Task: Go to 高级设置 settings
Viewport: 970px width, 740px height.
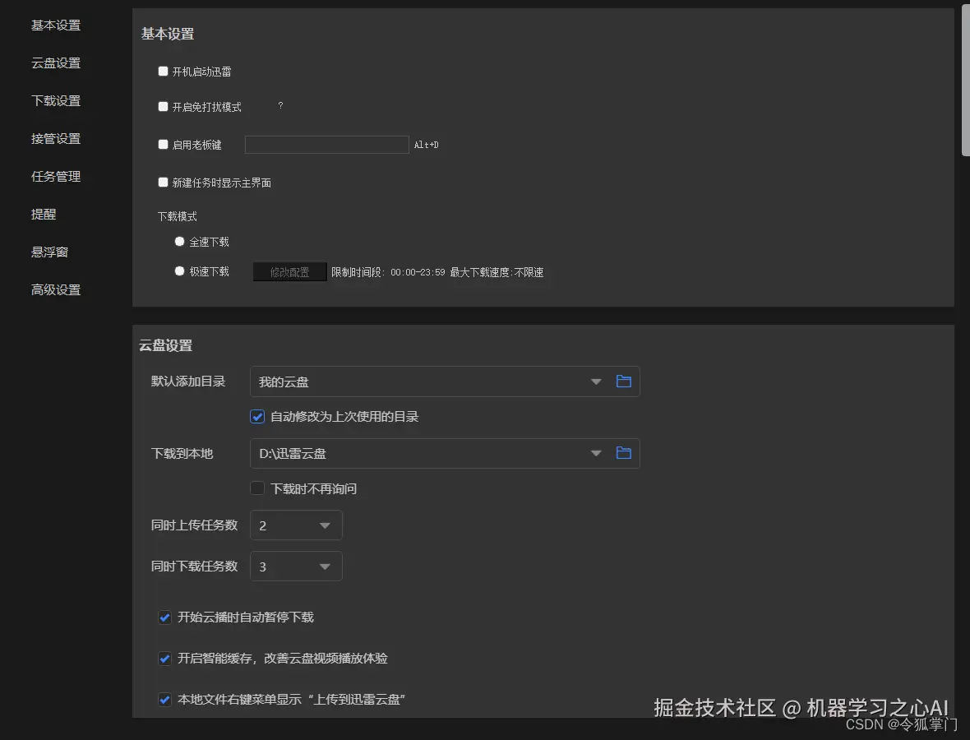Action: (55, 289)
